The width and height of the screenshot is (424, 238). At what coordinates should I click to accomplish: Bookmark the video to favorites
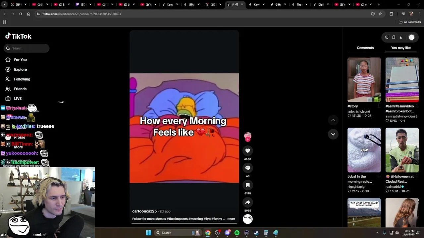pyautogui.click(x=248, y=185)
